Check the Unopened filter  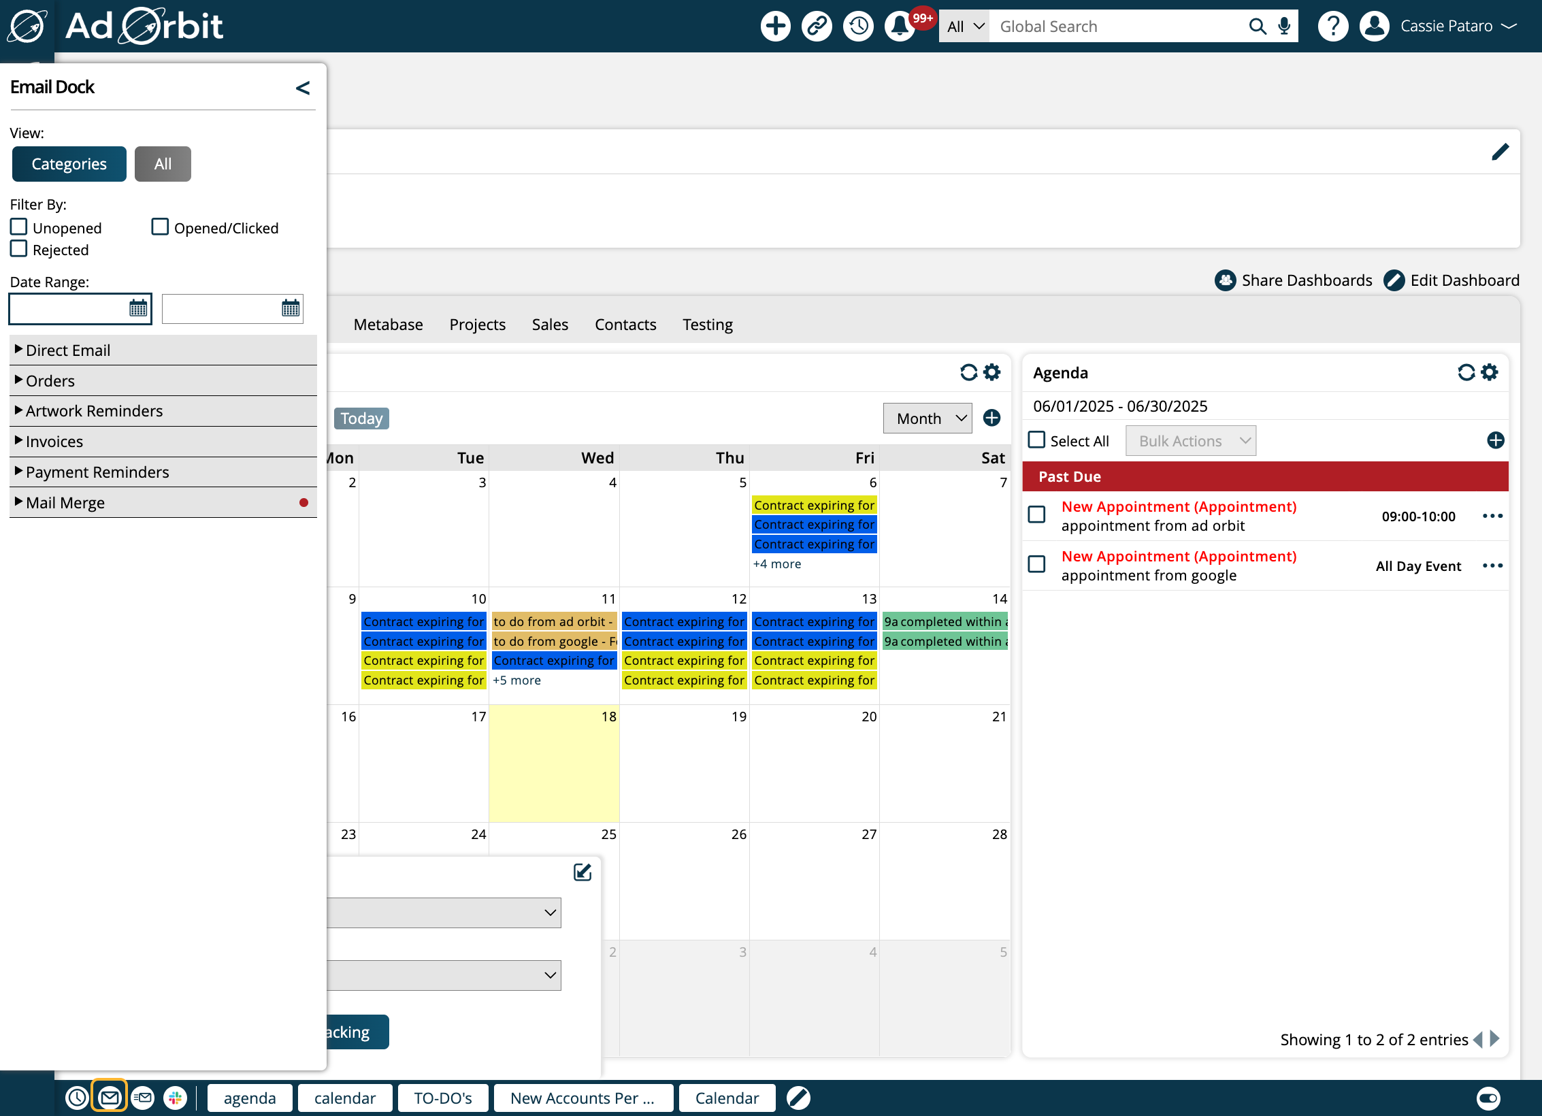[19, 227]
